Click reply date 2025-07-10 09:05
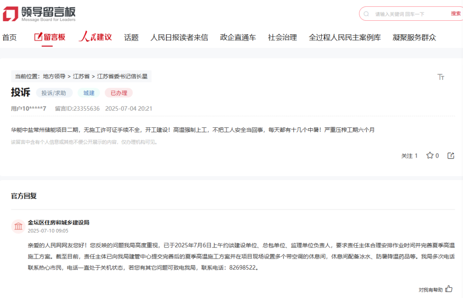The height and width of the screenshot is (298, 463). coord(48,231)
